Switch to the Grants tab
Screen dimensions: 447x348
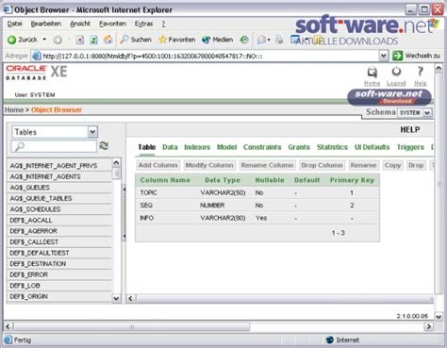[299, 147]
